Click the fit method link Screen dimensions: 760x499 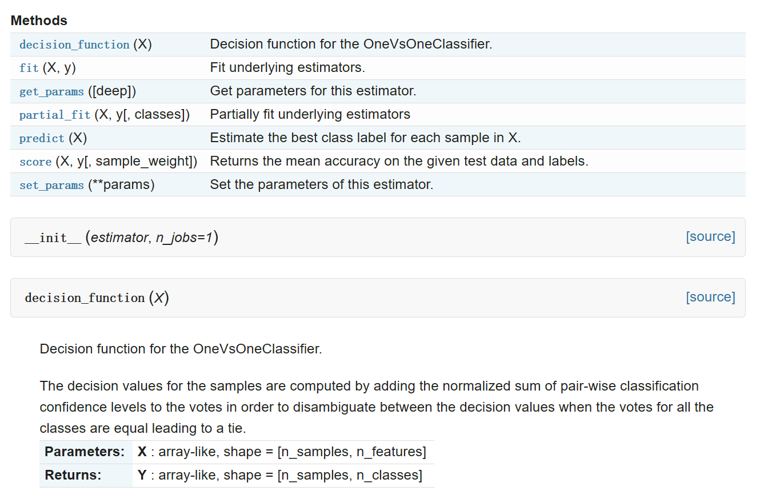(29, 68)
